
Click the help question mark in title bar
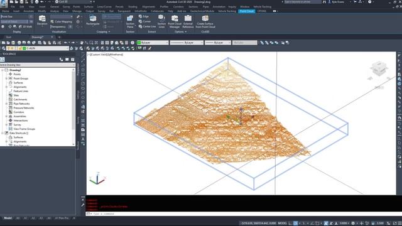[x=369, y=2]
